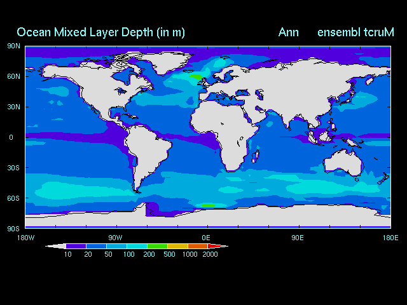407x305 pixels.
Task: Click the 90W longitude axis label
Action: pyautogui.click(x=115, y=237)
